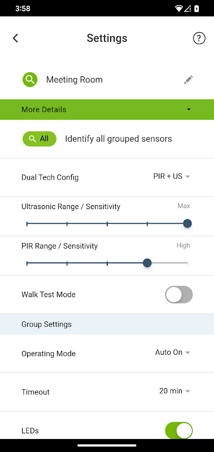Tap the green magnifier icon beside Meeting Room
Screen dimensions: 214x452
pos(30,80)
